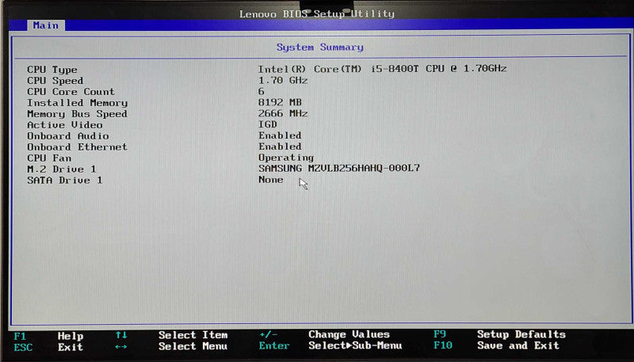The width and height of the screenshot is (634, 362).
Task: Click the Setup Defaults legend label
Action: pos(521,334)
